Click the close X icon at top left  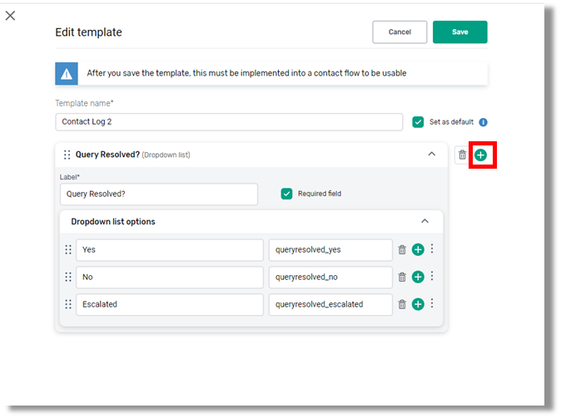point(10,15)
